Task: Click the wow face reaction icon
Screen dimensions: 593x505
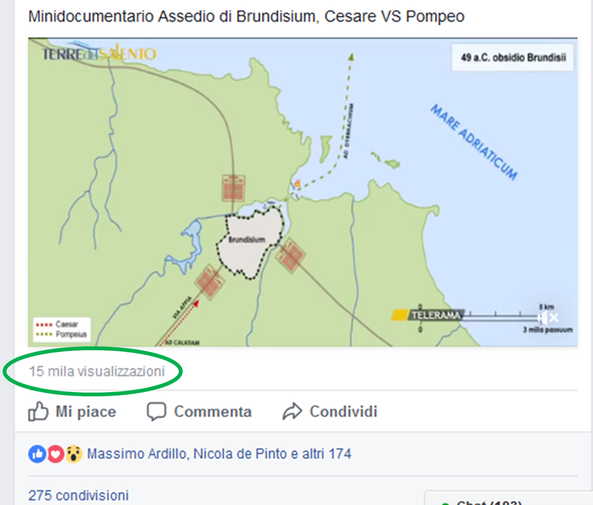Action: tap(74, 454)
